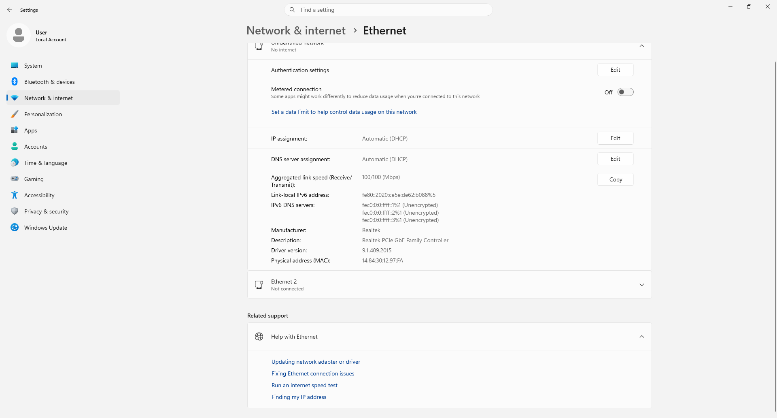This screenshot has height=418, width=777.
Task: Click the Realtek PCIe GbE Family Controller text
Action: pos(405,240)
